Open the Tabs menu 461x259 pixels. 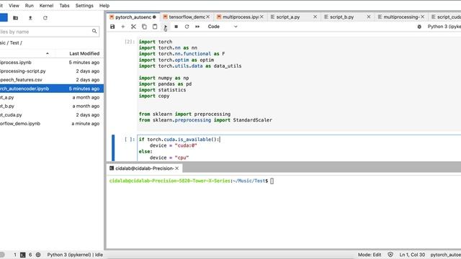[64, 6]
